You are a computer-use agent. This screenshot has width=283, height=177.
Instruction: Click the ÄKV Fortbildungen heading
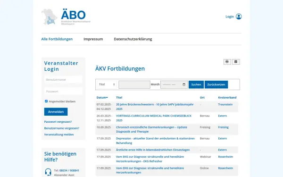(x=120, y=68)
